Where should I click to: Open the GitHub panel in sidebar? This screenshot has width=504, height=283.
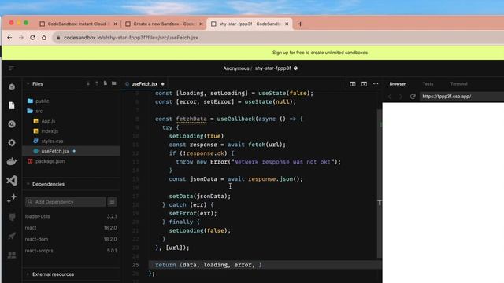click(x=12, y=217)
